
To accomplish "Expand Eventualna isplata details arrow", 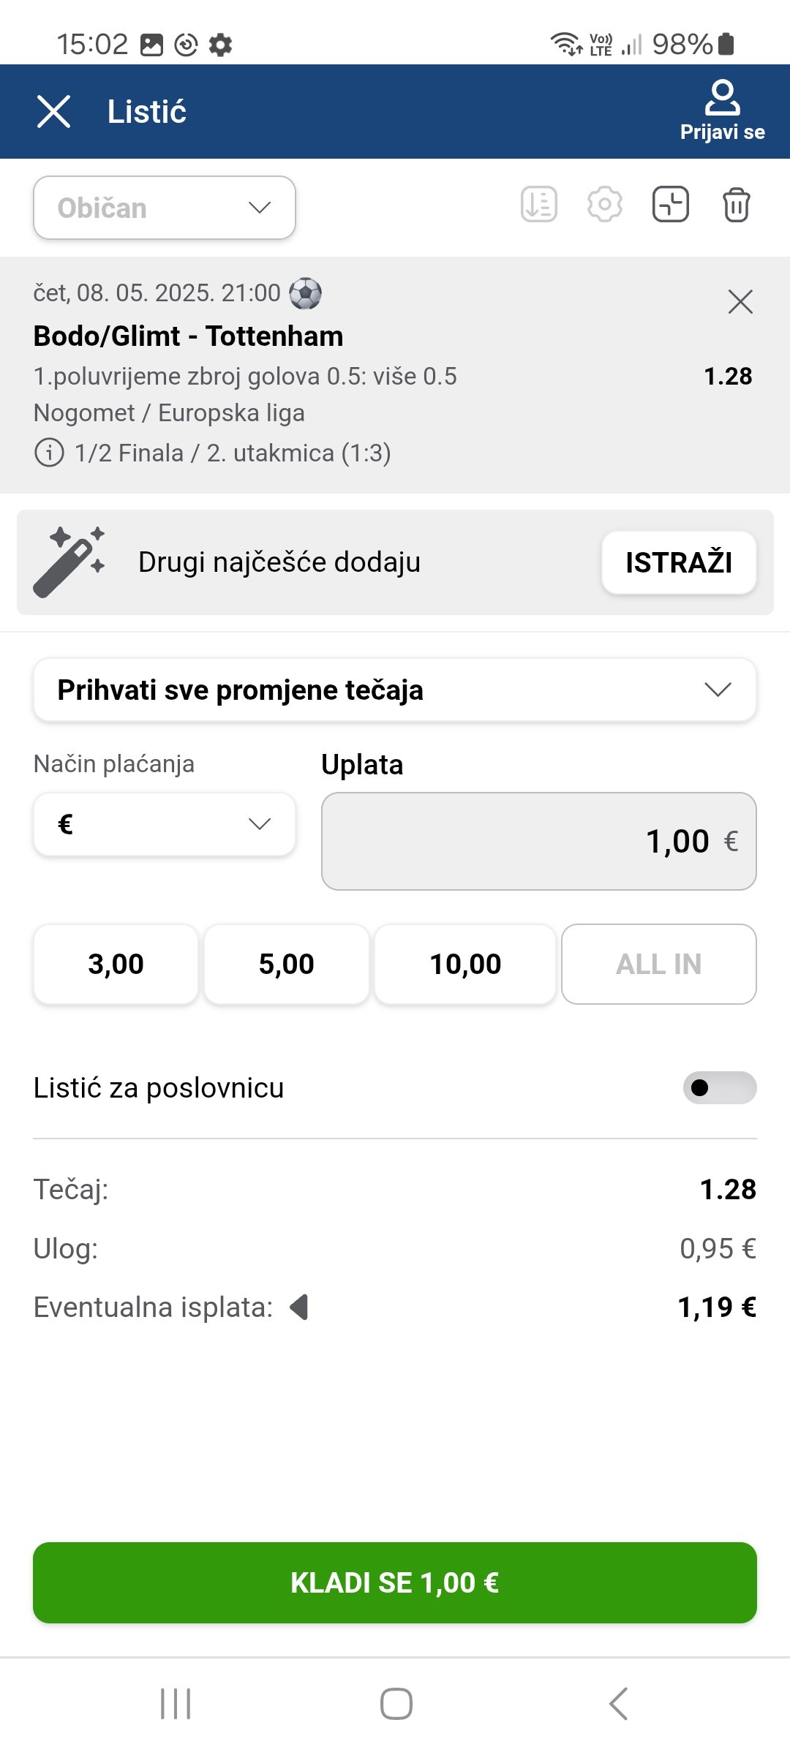I will click(x=299, y=1307).
